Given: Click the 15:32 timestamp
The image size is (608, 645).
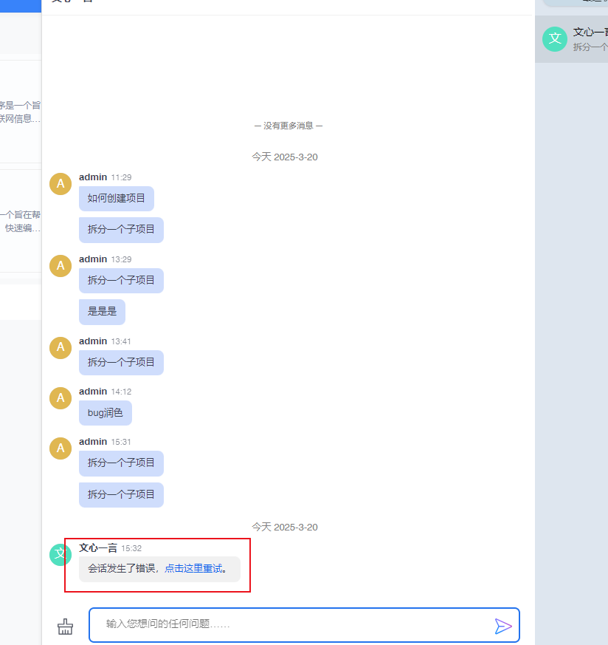Looking at the screenshot, I should pos(131,548).
